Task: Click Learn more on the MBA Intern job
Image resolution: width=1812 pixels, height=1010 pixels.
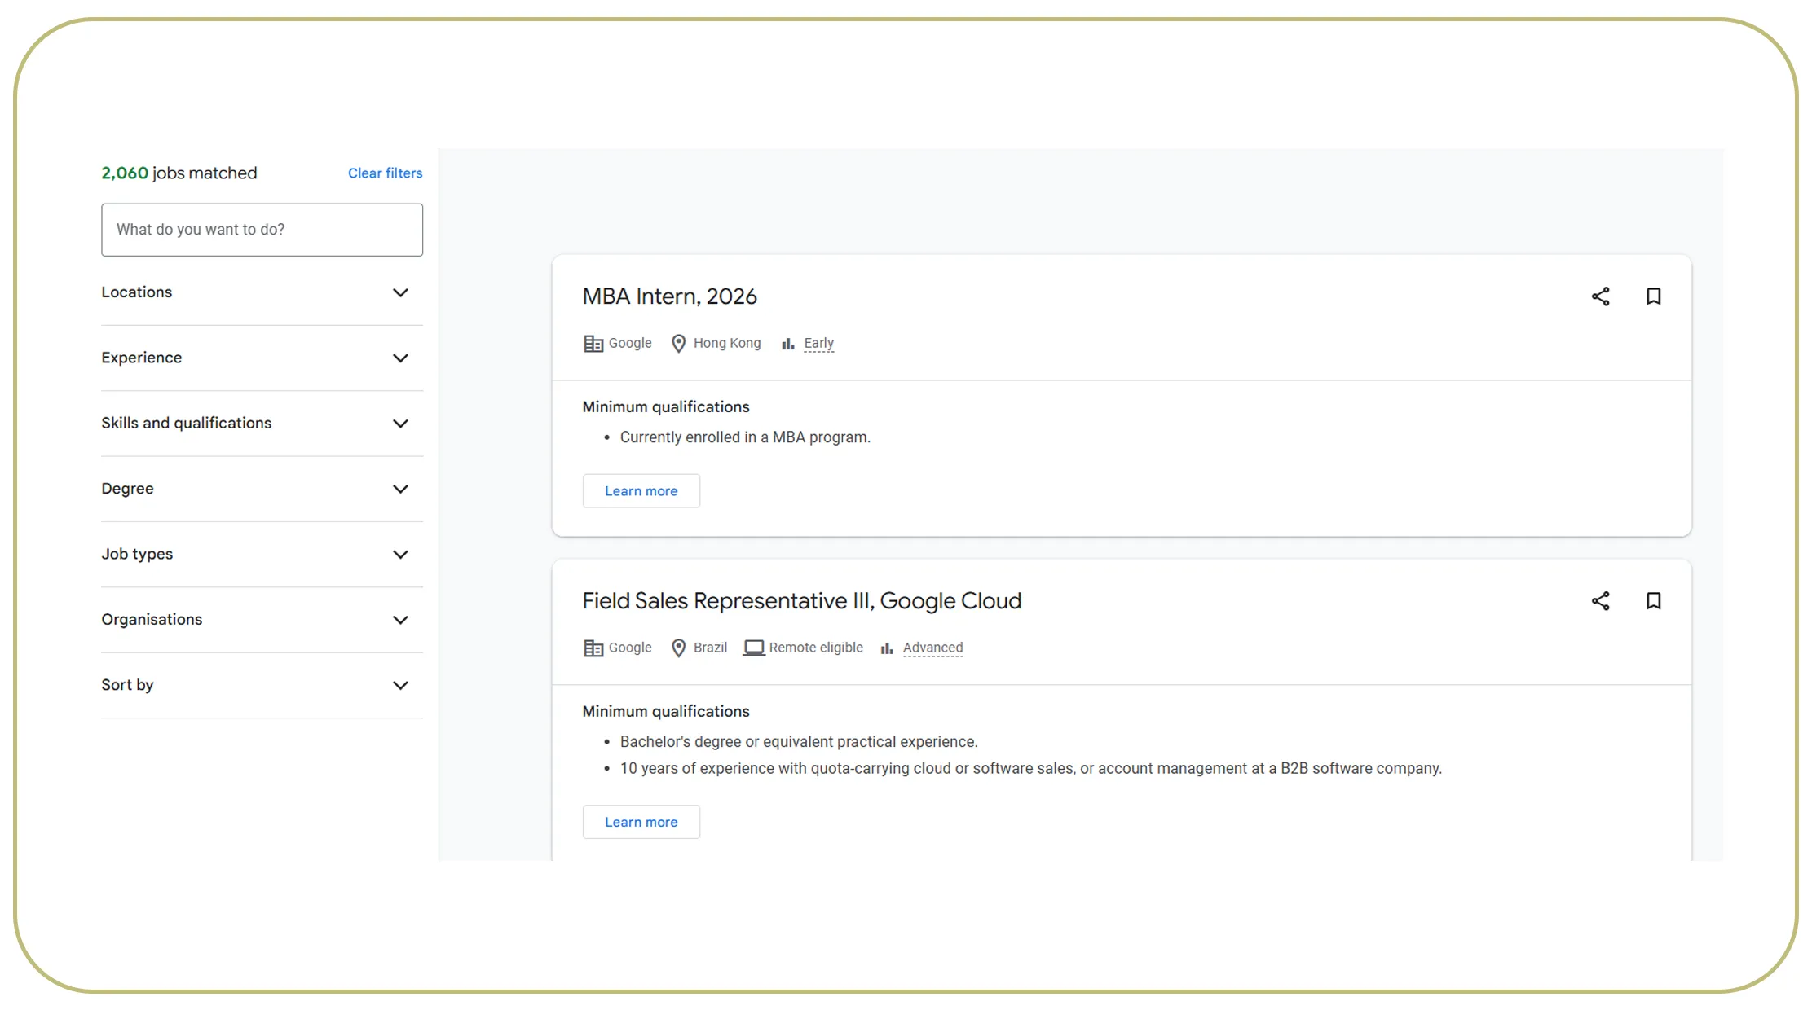Action: coord(641,490)
